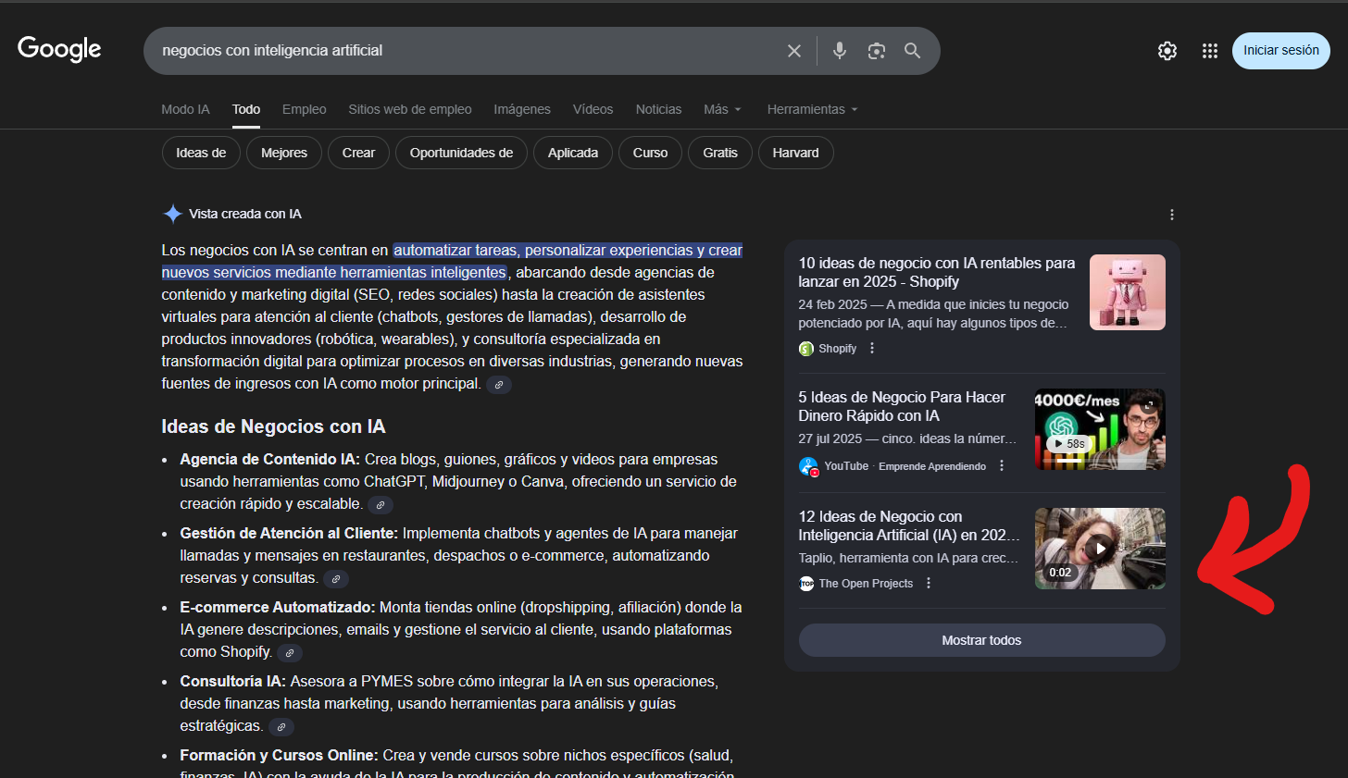Click the 4000€/mes YouTube video thumbnail

pyautogui.click(x=1100, y=429)
